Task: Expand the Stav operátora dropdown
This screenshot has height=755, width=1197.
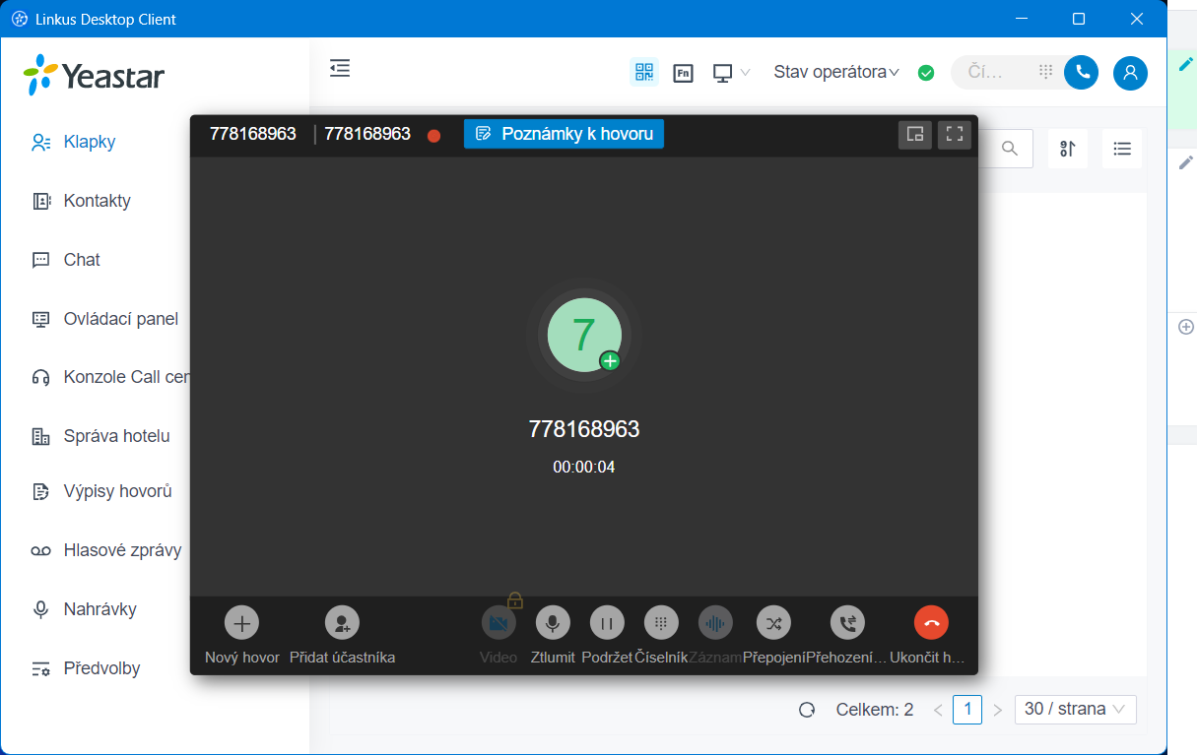Action: (836, 72)
